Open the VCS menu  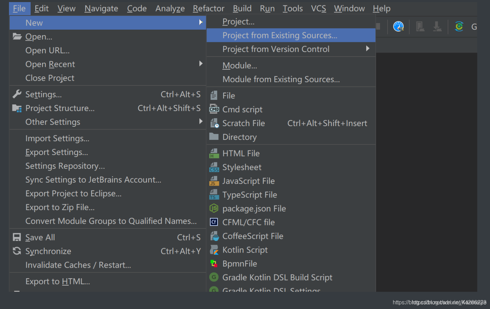(x=319, y=8)
